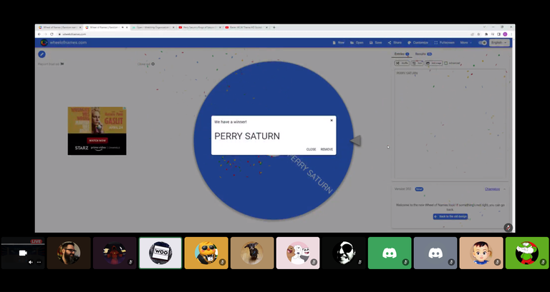The height and width of the screenshot is (292, 550).
Task: Select the dachshund dog participant tile
Action: pyautogui.click(x=252, y=253)
